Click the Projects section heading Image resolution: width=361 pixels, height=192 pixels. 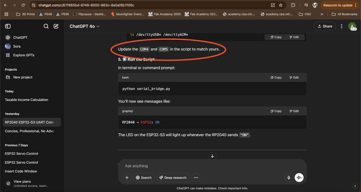11,70
